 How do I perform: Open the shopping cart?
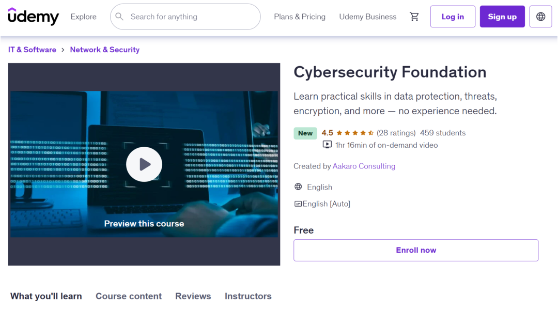414,17
